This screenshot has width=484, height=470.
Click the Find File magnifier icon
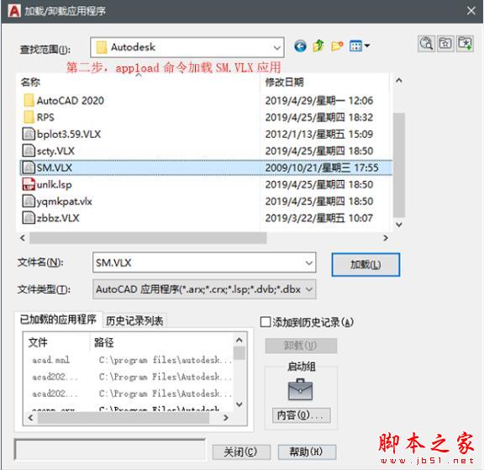[x=426, y=43]
